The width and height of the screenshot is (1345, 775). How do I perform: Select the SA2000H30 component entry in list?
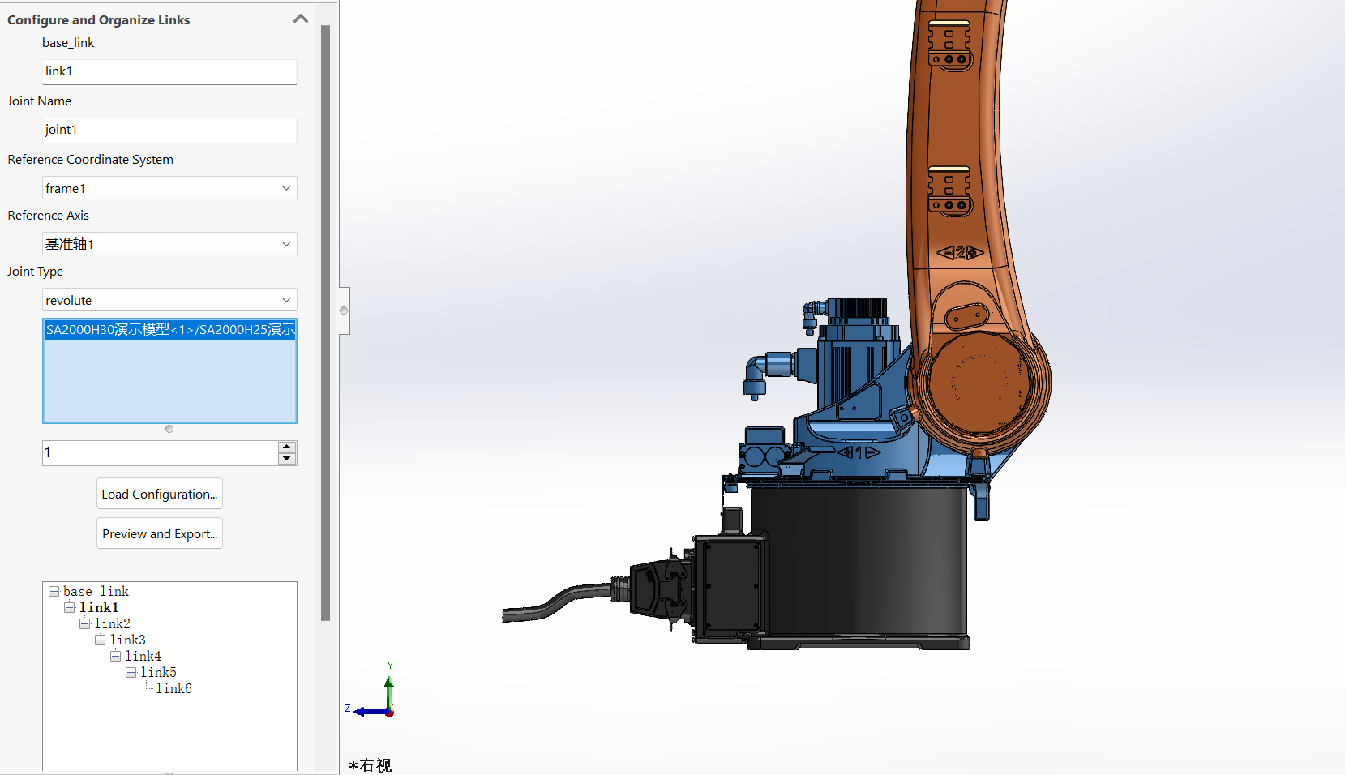[169, 329]
